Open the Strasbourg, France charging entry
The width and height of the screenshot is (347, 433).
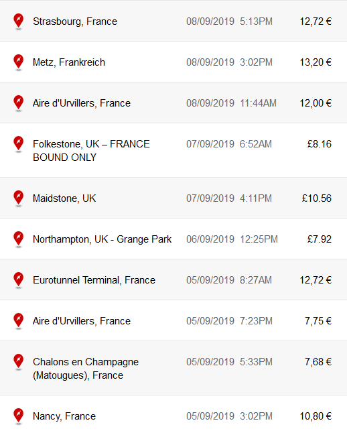173,21
